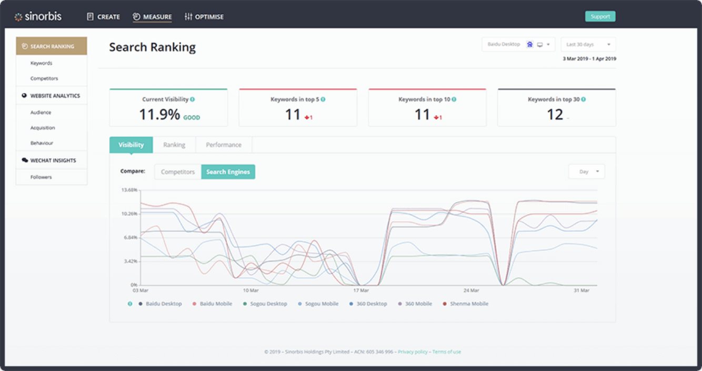The height and width of the screenshot is (371, 702).
Task: Click the 3 Mar 2019 - 1 Apr 2019 date range
Action: pyautogui.click(x=589, y=59)
